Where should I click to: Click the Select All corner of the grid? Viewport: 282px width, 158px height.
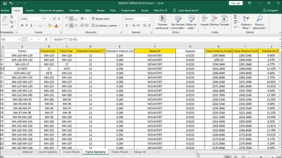[x=2, y=47]
